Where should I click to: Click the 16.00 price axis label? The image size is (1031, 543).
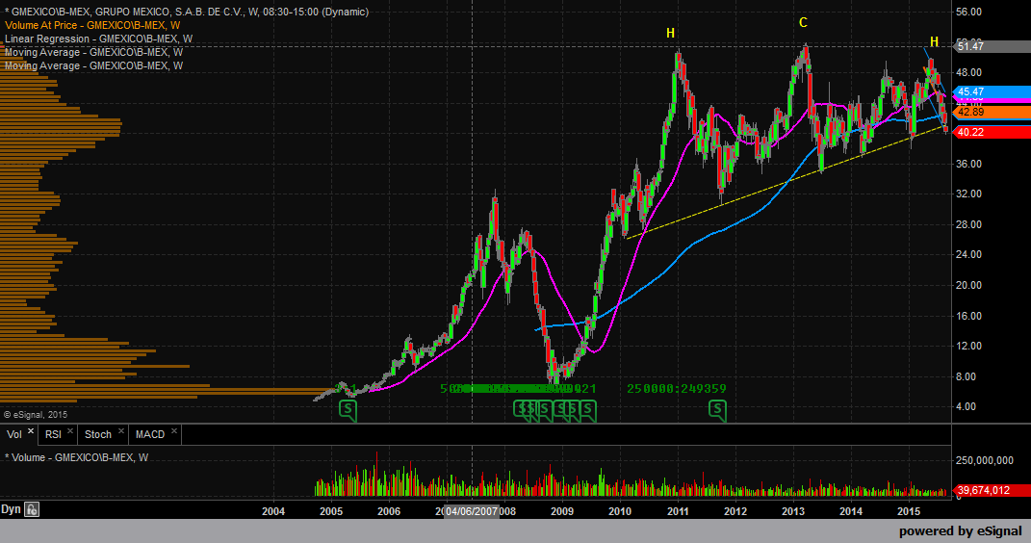point(969,316)
